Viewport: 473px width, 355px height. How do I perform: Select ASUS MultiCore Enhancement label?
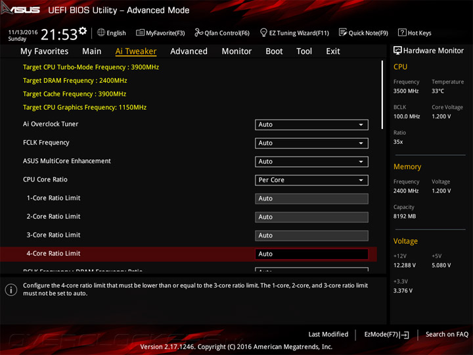66,161
